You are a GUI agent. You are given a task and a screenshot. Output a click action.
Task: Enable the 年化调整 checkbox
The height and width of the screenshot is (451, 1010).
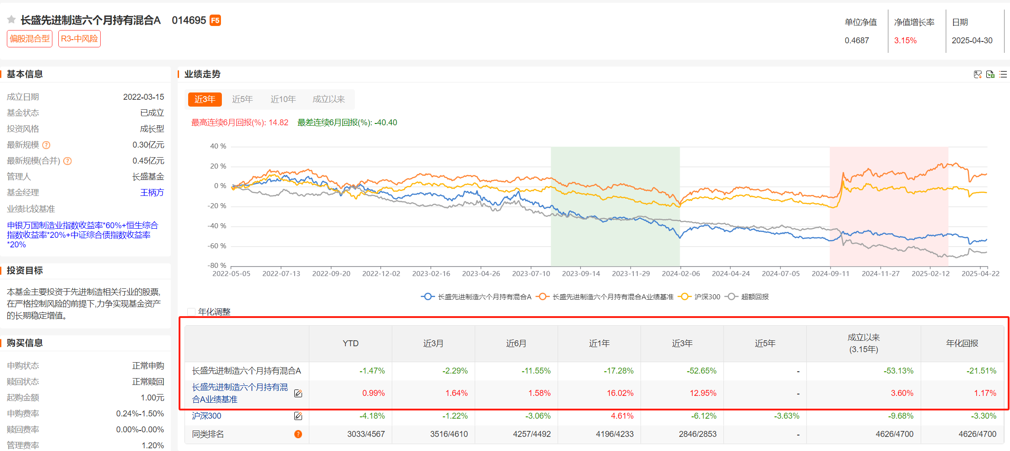(191, 312)
